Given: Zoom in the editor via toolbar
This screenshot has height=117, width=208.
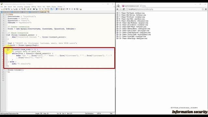Looking at the screenshot, I should 40,9.
